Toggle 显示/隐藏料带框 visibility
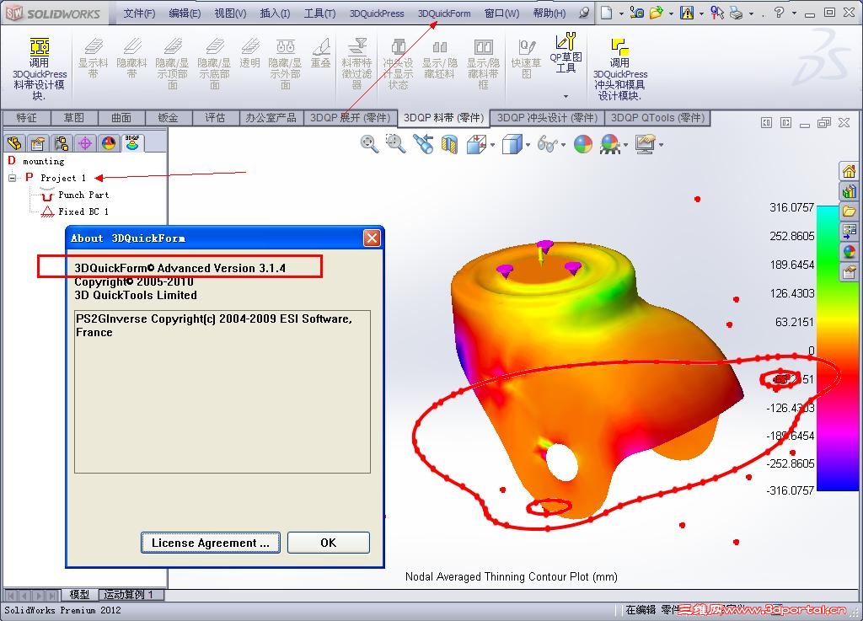The width and height of the screenshot is (863, 621). pyautogui.click(x=482, y=55)
